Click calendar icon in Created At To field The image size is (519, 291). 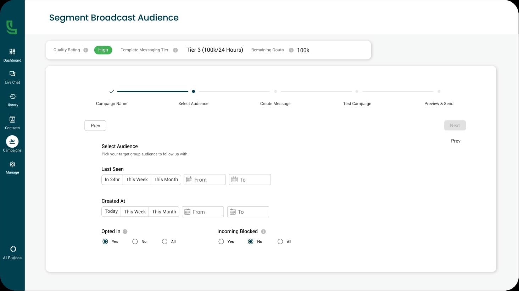click(x=233, y=212)
